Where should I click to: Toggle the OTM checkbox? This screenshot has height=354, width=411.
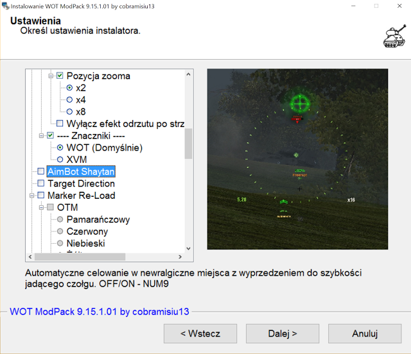click(x=50, y=207)
